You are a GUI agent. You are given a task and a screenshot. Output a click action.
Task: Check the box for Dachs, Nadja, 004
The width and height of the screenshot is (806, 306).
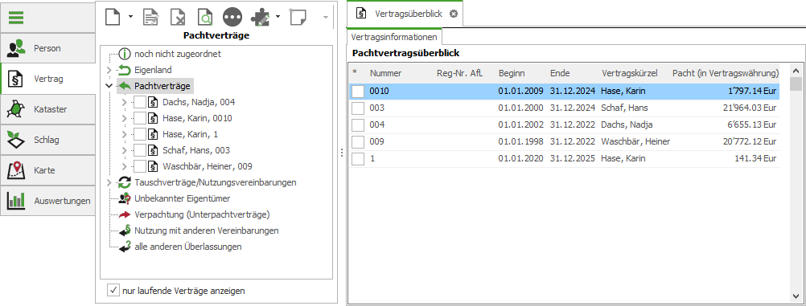click(x=140, y=102)
